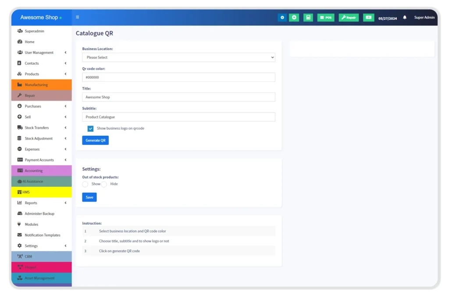Uncheck Show business logo on qrcode
Screen dimensions: 449x300
pyautogui.click(x=90, y=129)
